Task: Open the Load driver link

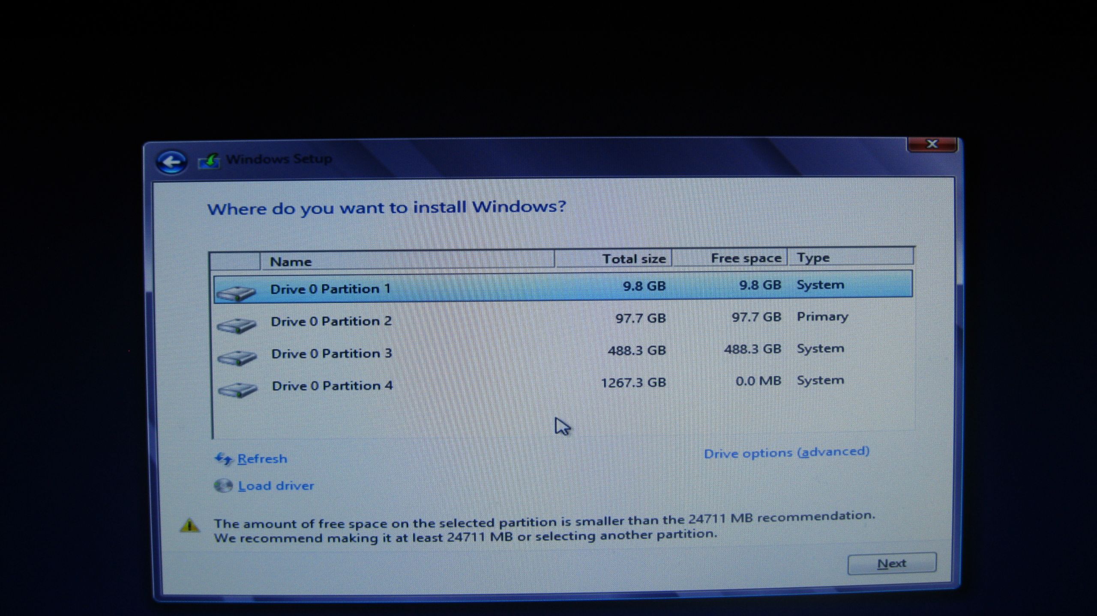Action: tap(276, 486)
